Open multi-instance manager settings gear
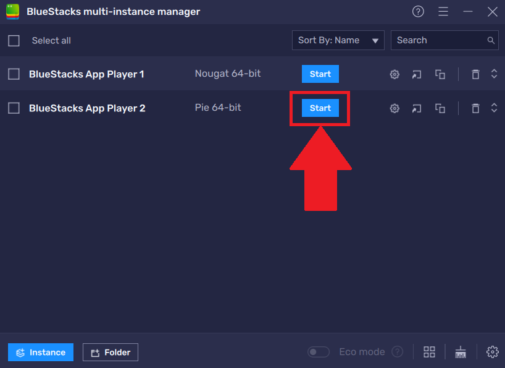Screen dimensions: 505x368 493,352
